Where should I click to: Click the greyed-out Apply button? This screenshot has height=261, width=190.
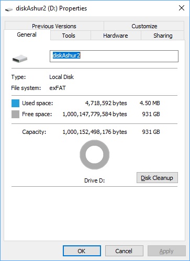pos(166,251)
